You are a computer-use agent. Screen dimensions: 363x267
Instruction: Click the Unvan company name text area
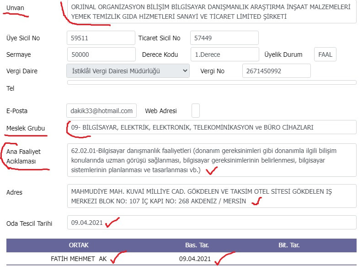(212, 11)
